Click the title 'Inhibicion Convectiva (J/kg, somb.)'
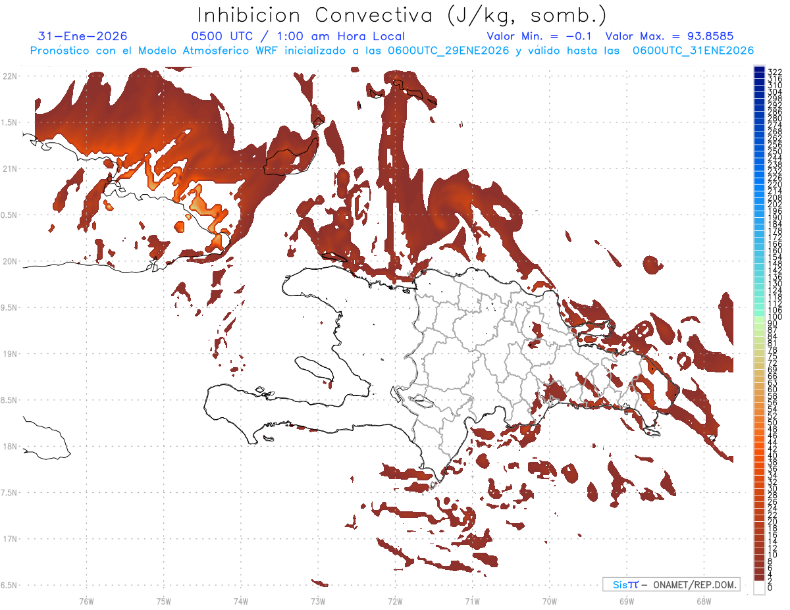Screen dimensions: 790x610 (402, 15)
